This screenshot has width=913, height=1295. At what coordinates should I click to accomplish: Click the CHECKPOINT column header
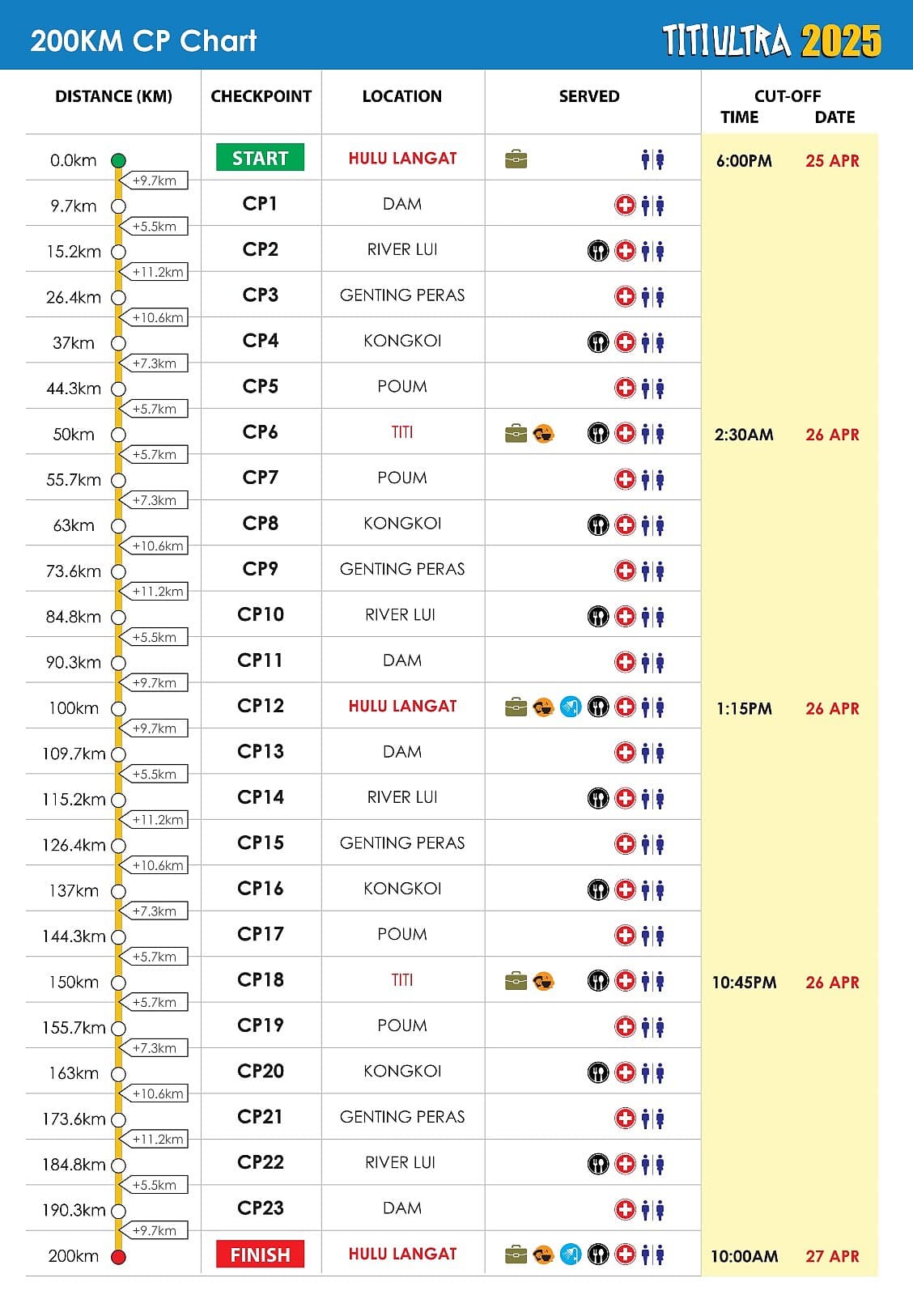click(x=261, y=96)
